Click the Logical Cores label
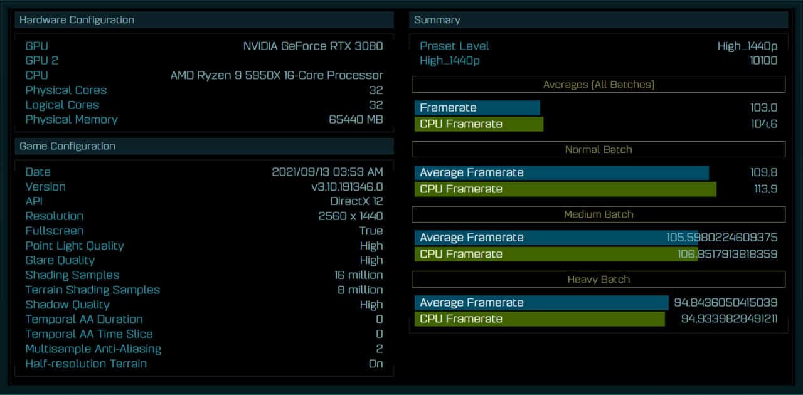This screenshot has height=395, width=803. 62,105
